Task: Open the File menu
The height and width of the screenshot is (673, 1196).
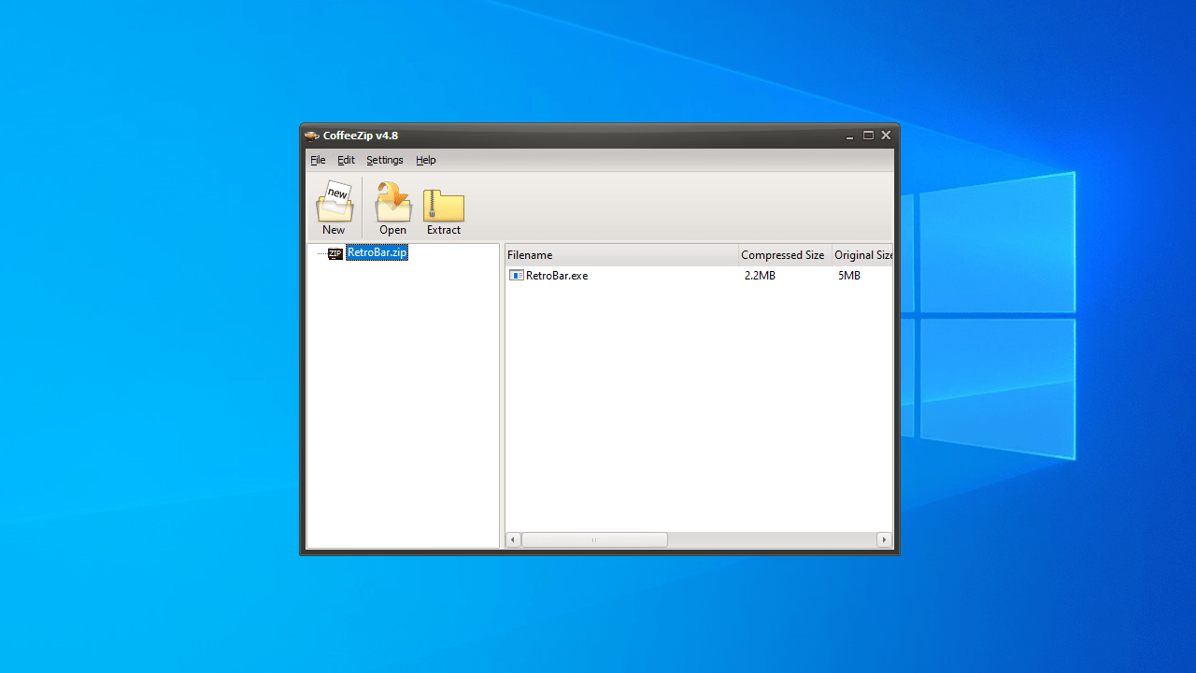Action: pyautogui.click(x=318, y=160)
